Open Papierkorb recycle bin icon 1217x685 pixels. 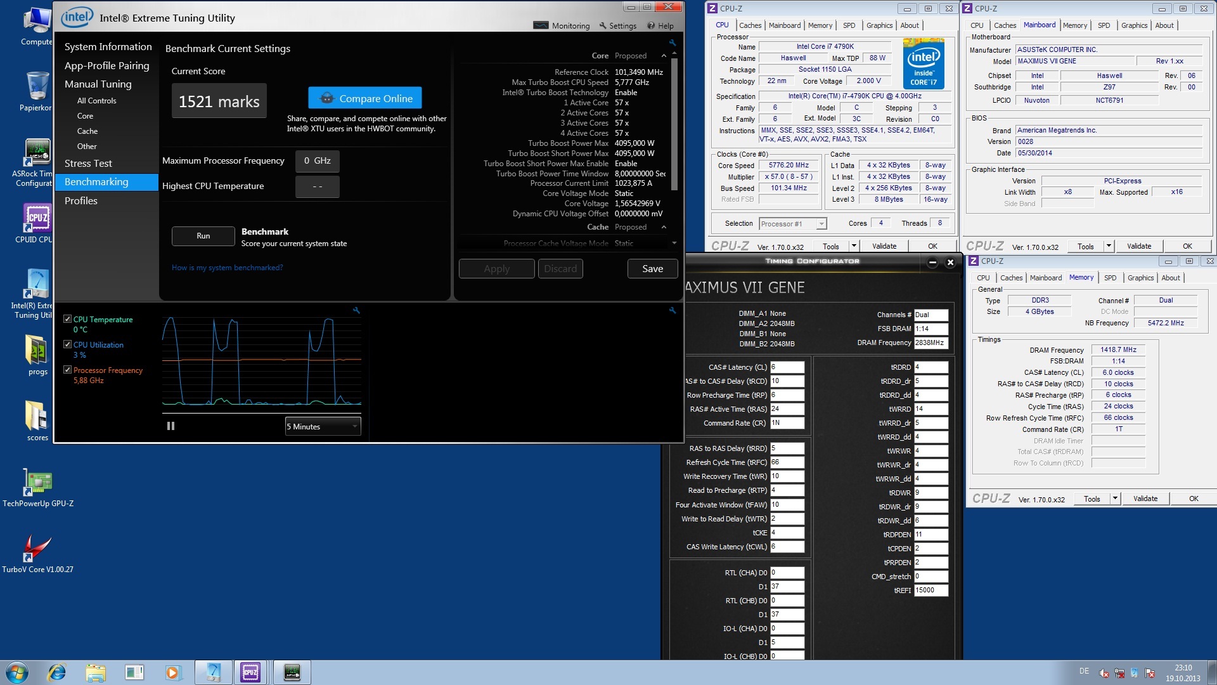coord(37,91)
